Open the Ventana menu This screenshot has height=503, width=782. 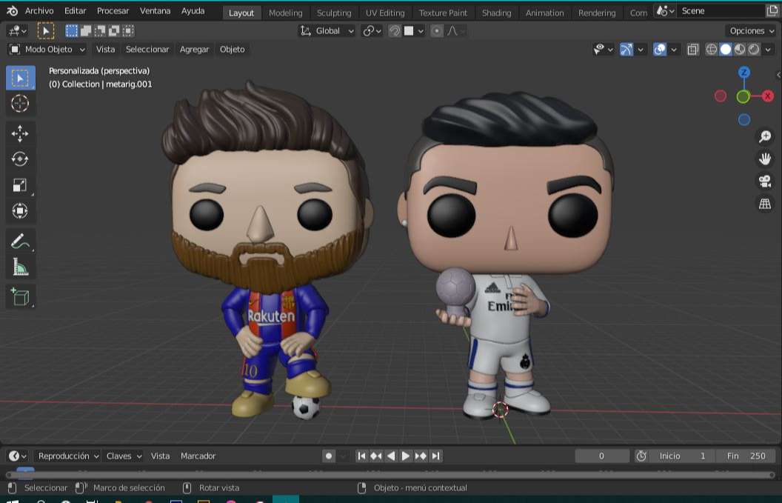coord(155,11)
